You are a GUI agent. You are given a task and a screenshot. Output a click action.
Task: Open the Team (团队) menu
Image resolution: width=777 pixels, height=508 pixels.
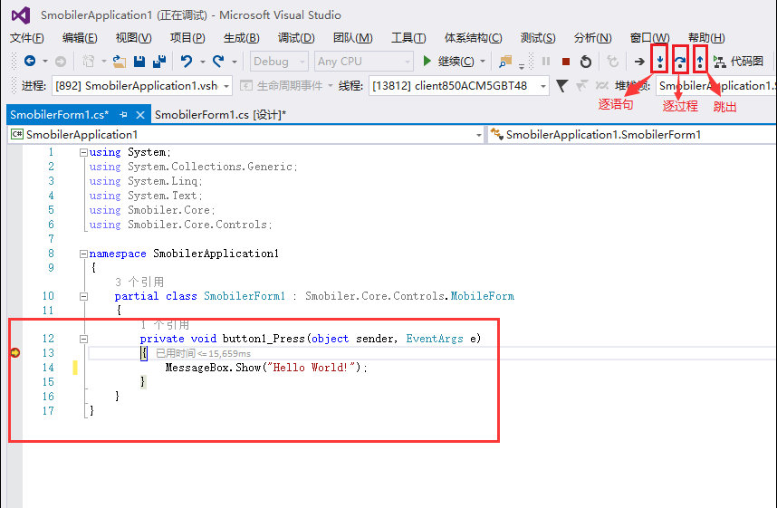click(x=352, y=38)
